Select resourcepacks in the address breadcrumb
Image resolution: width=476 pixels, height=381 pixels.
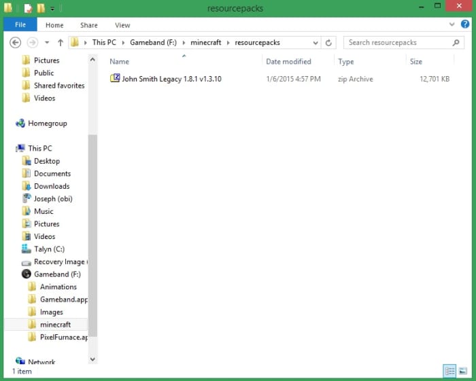pos(258,42)
